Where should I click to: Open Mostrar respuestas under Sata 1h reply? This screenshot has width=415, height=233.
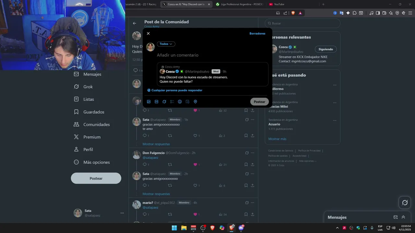tap(156, 144)
